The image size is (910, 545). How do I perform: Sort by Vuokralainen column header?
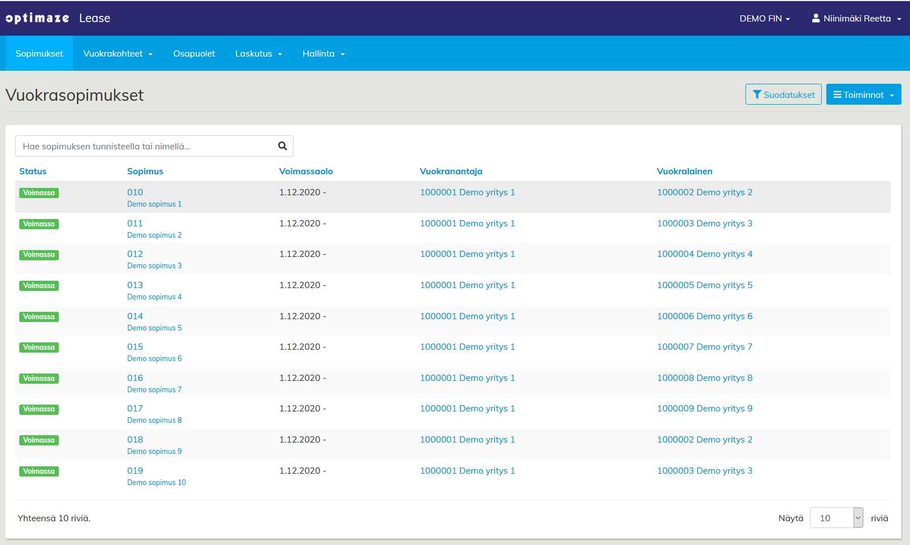[684, 171]
